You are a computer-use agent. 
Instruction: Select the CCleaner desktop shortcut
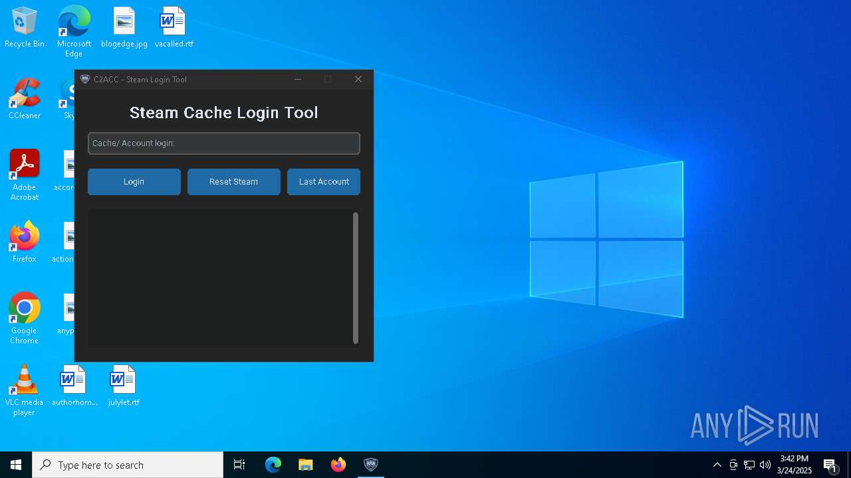[25, 99]
